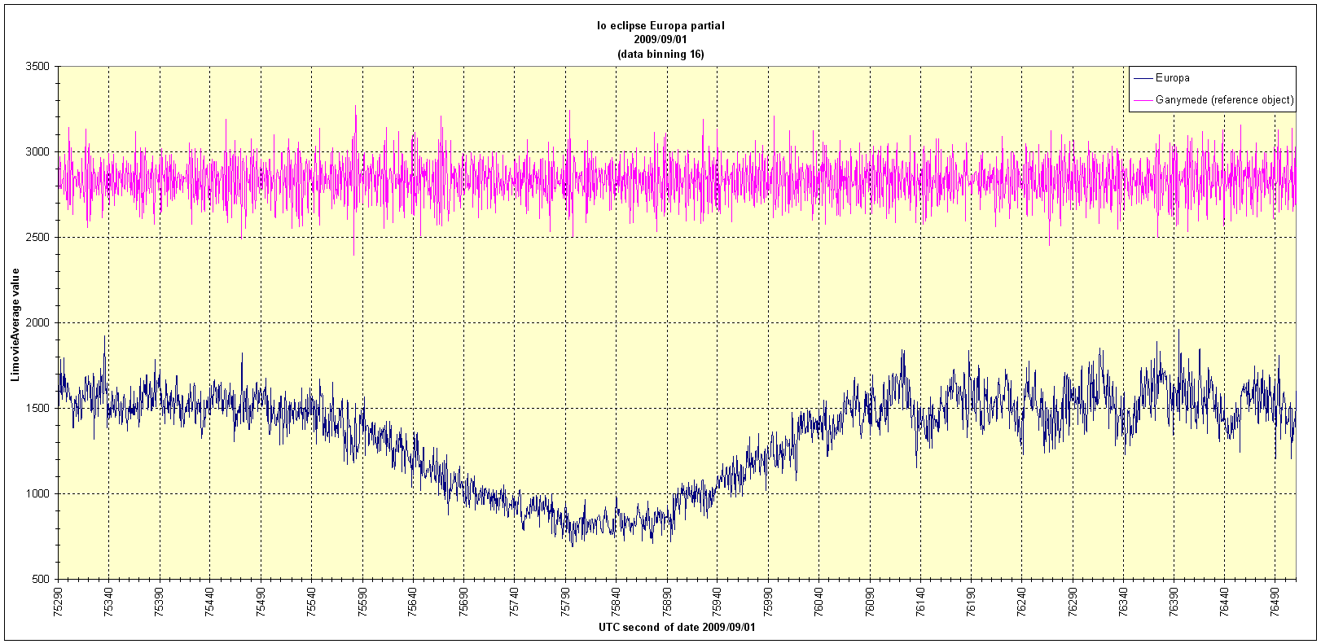Click the x-axis label 75740
The image size is (1321, 644).
pyautogui.click(x=515, y=601)
